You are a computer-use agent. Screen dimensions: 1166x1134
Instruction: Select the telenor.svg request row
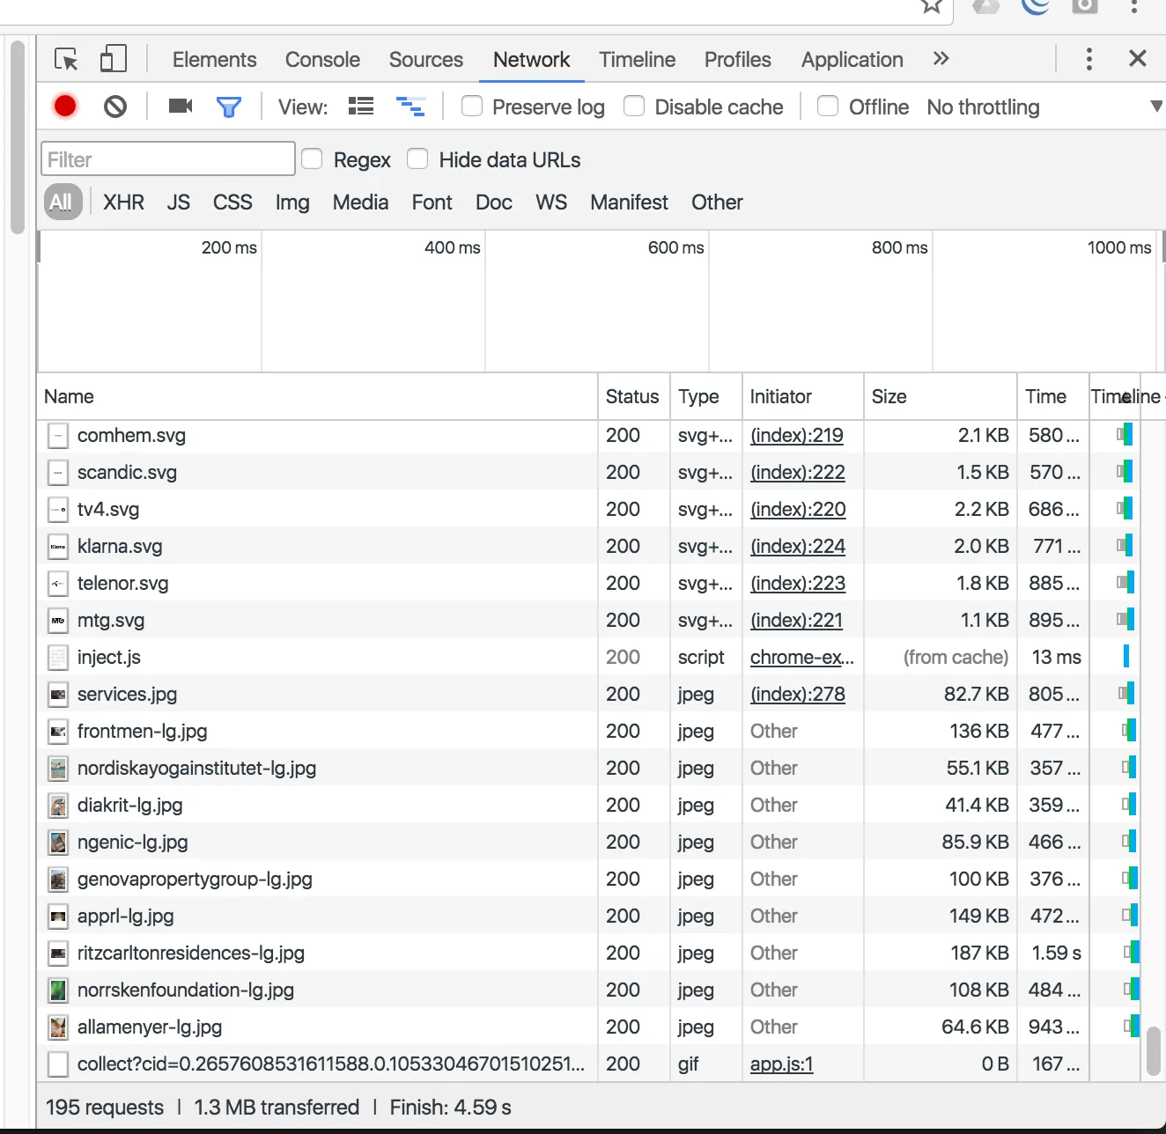pos(589,583)
